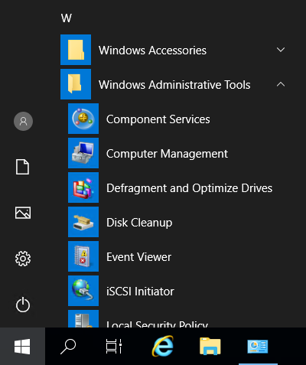Click the Component Services text

[158, 119]
